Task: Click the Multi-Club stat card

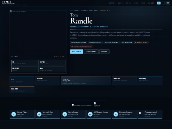Action: tap(124, 81)
